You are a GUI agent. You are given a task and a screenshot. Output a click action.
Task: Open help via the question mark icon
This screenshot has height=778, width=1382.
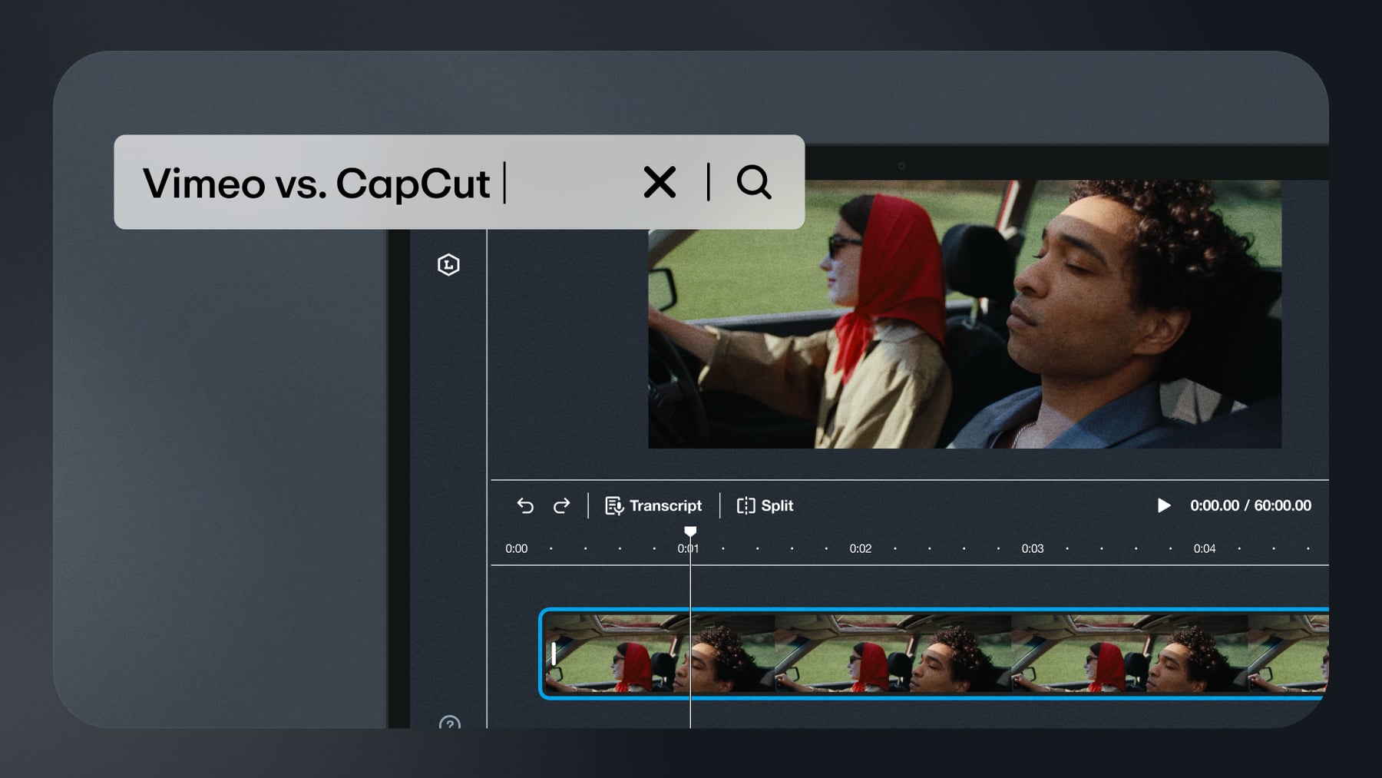pyautogui.click(x=450, y=723)
